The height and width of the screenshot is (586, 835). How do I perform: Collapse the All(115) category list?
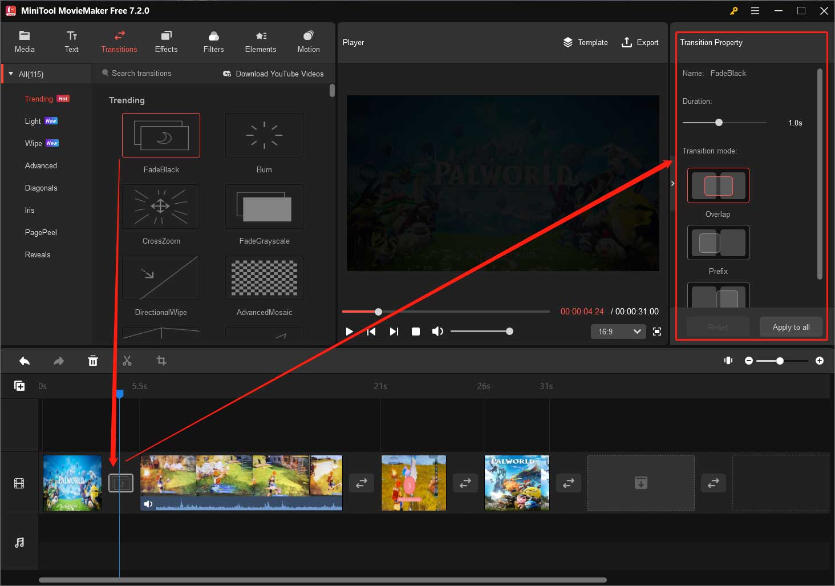pyautogui.click(x=11, y=74)
